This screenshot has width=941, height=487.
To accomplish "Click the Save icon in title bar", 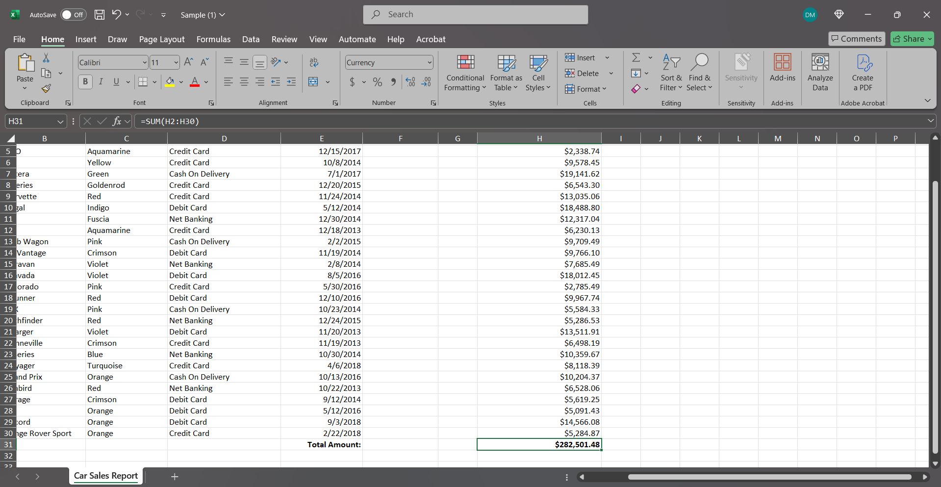I will tap(100, 15).
